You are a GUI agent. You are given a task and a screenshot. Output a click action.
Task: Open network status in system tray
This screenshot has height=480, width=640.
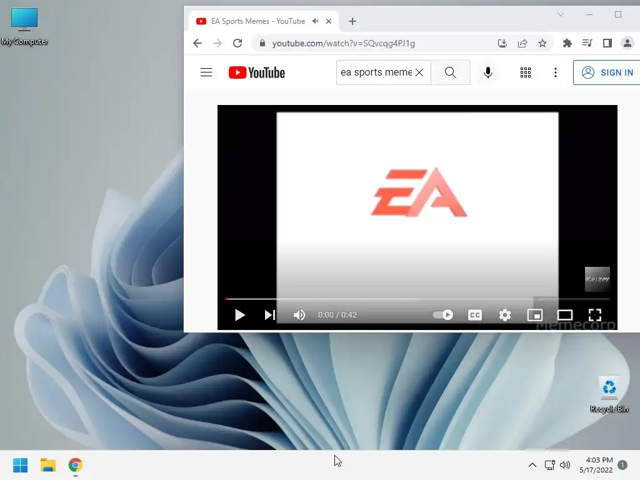pyautogui.click(x=550, y=465)
